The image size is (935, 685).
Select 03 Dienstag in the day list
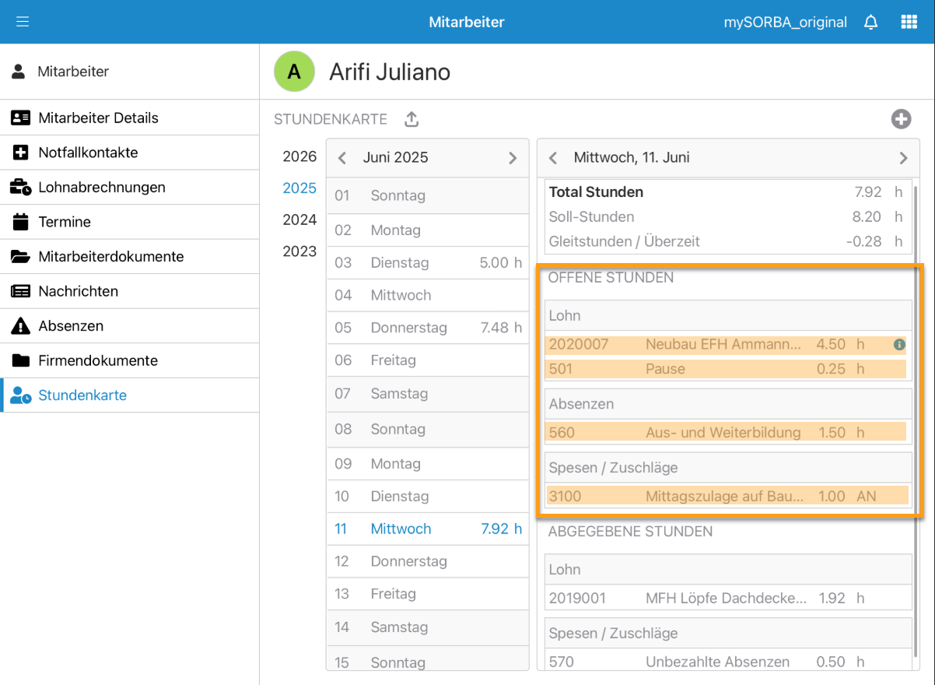click(427, 263)
